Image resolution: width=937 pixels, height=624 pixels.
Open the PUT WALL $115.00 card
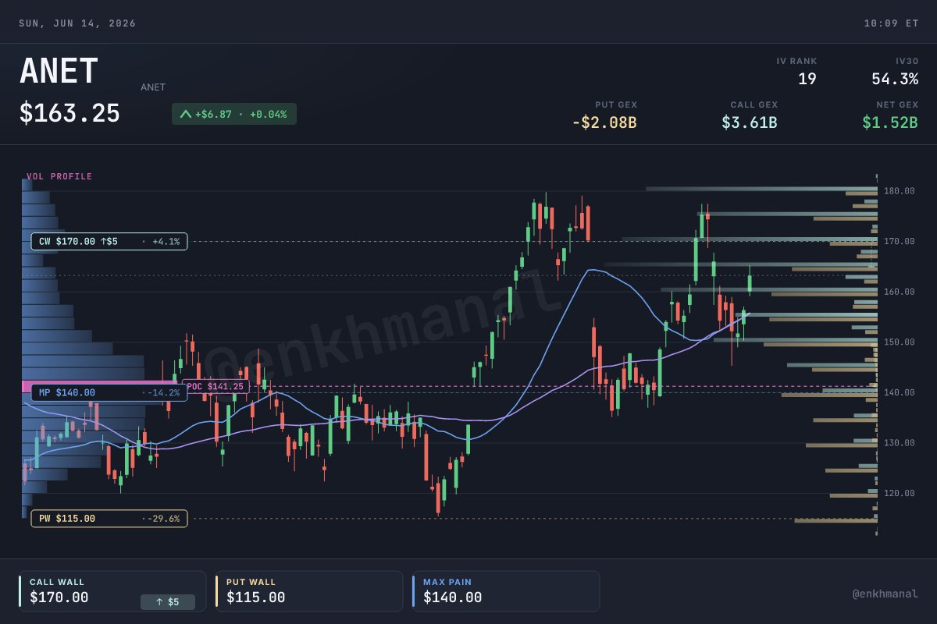click(x=309, y=591)
